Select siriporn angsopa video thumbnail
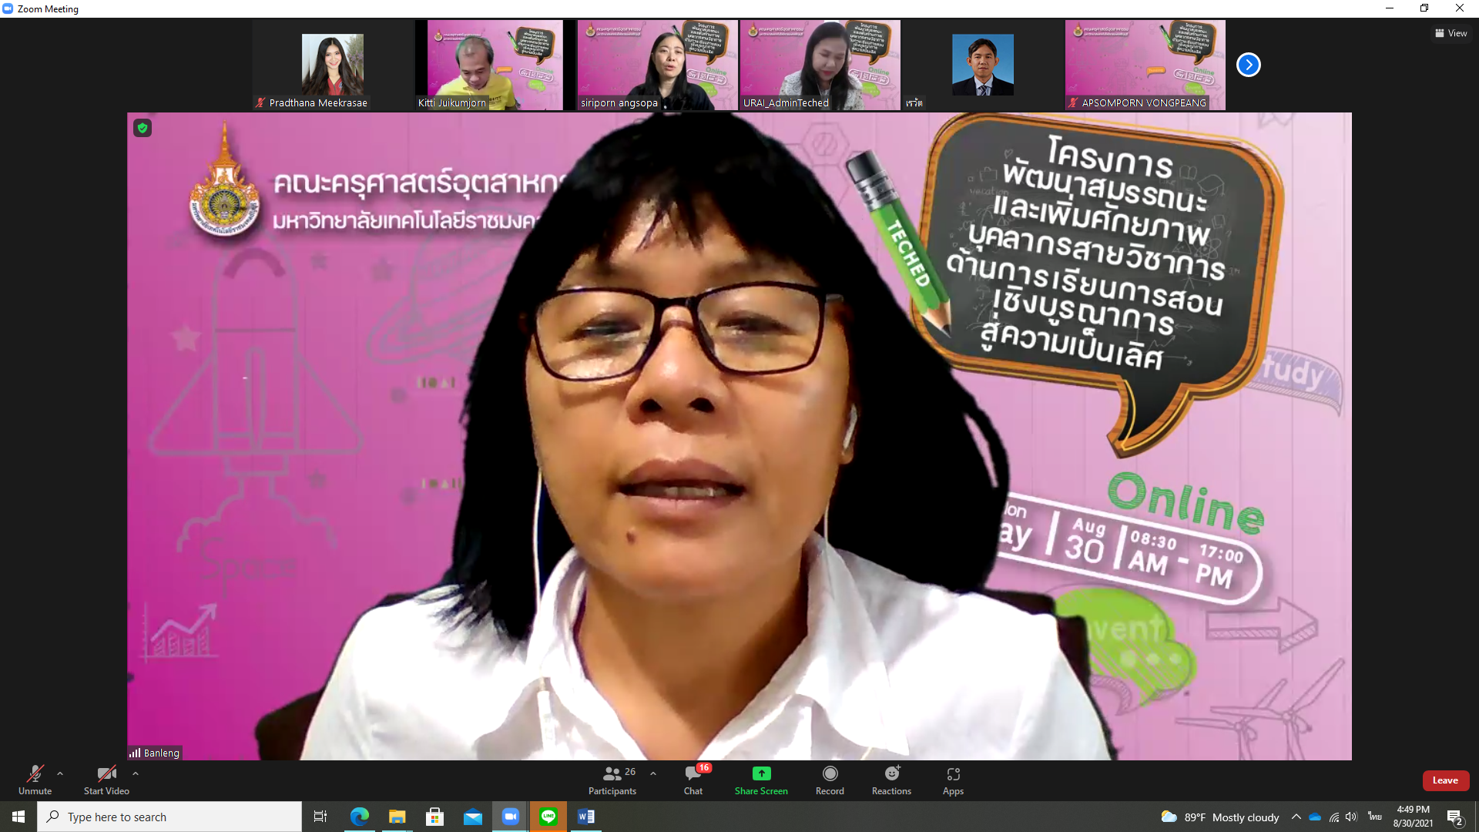1479x832 pixels. click(x=657, y=65)
